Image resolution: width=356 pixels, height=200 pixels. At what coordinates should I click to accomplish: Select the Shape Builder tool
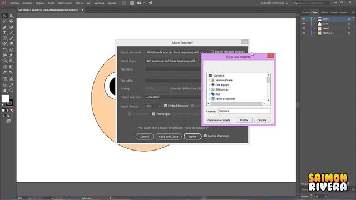pyautogui.click(x=4, y=61)
